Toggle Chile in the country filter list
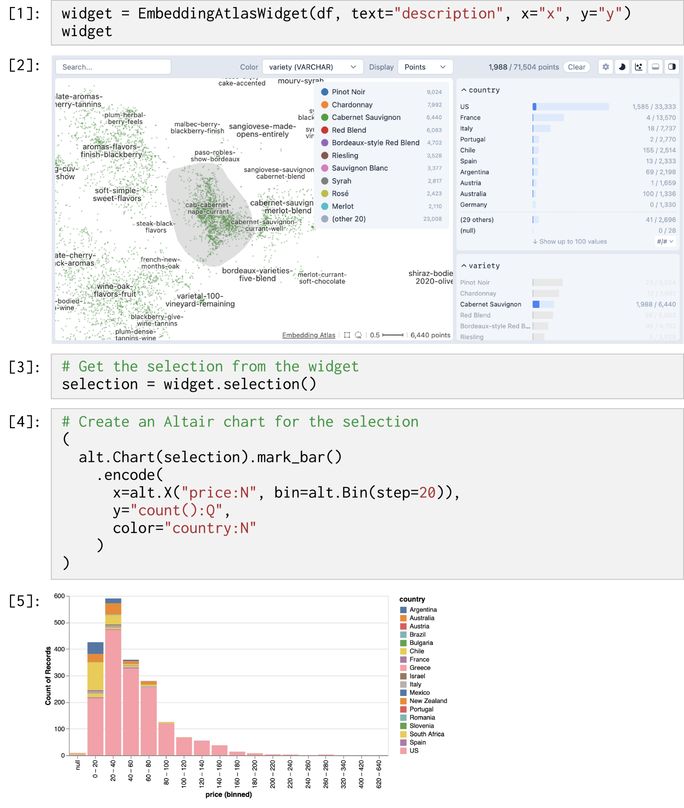 coord(467,150)
